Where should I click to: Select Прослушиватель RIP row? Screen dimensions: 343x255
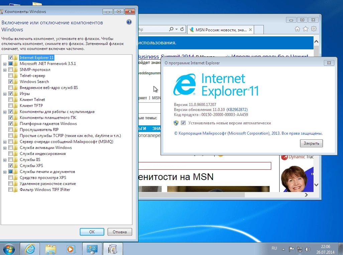coord(39,130)
